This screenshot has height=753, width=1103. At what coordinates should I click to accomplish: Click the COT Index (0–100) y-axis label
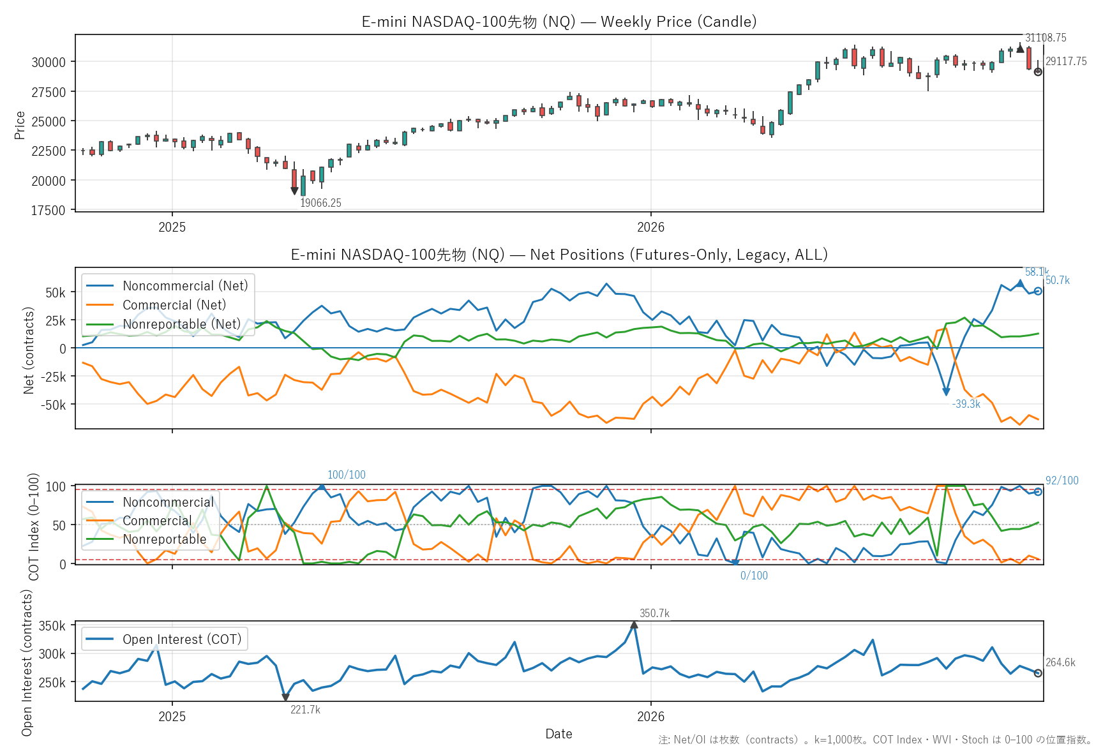[34, 526]
